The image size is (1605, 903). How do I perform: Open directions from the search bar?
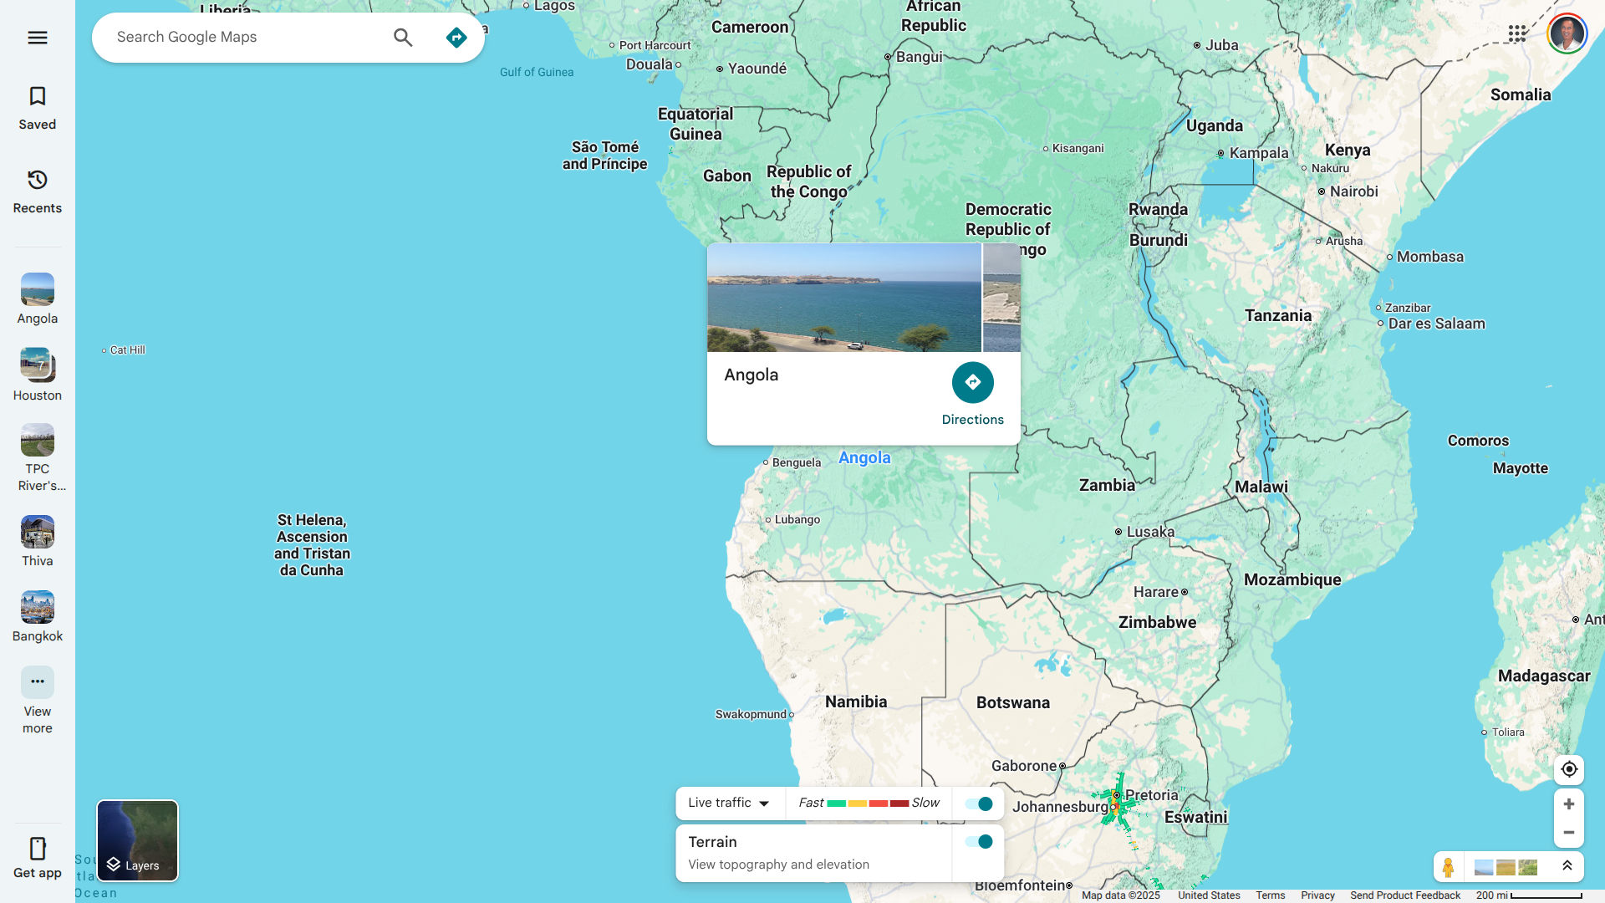pos(456,38)
